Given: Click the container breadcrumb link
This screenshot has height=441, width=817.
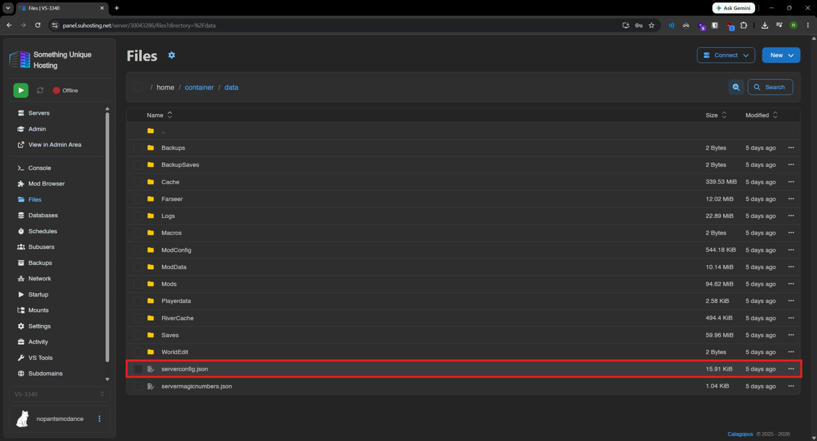Looking at the screenshot, I should (199, 88).
